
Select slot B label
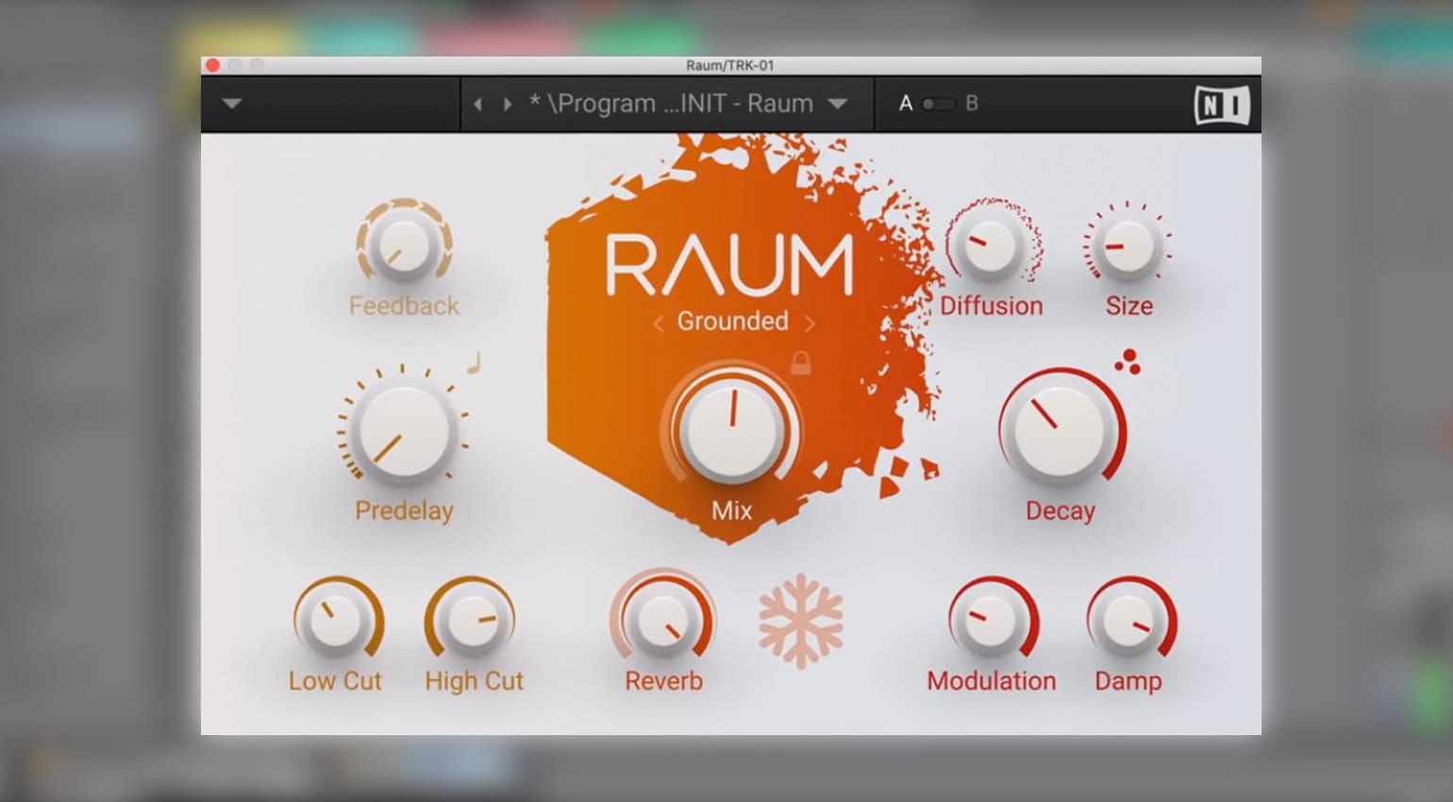pyautogui.click(x=972, y=104)
